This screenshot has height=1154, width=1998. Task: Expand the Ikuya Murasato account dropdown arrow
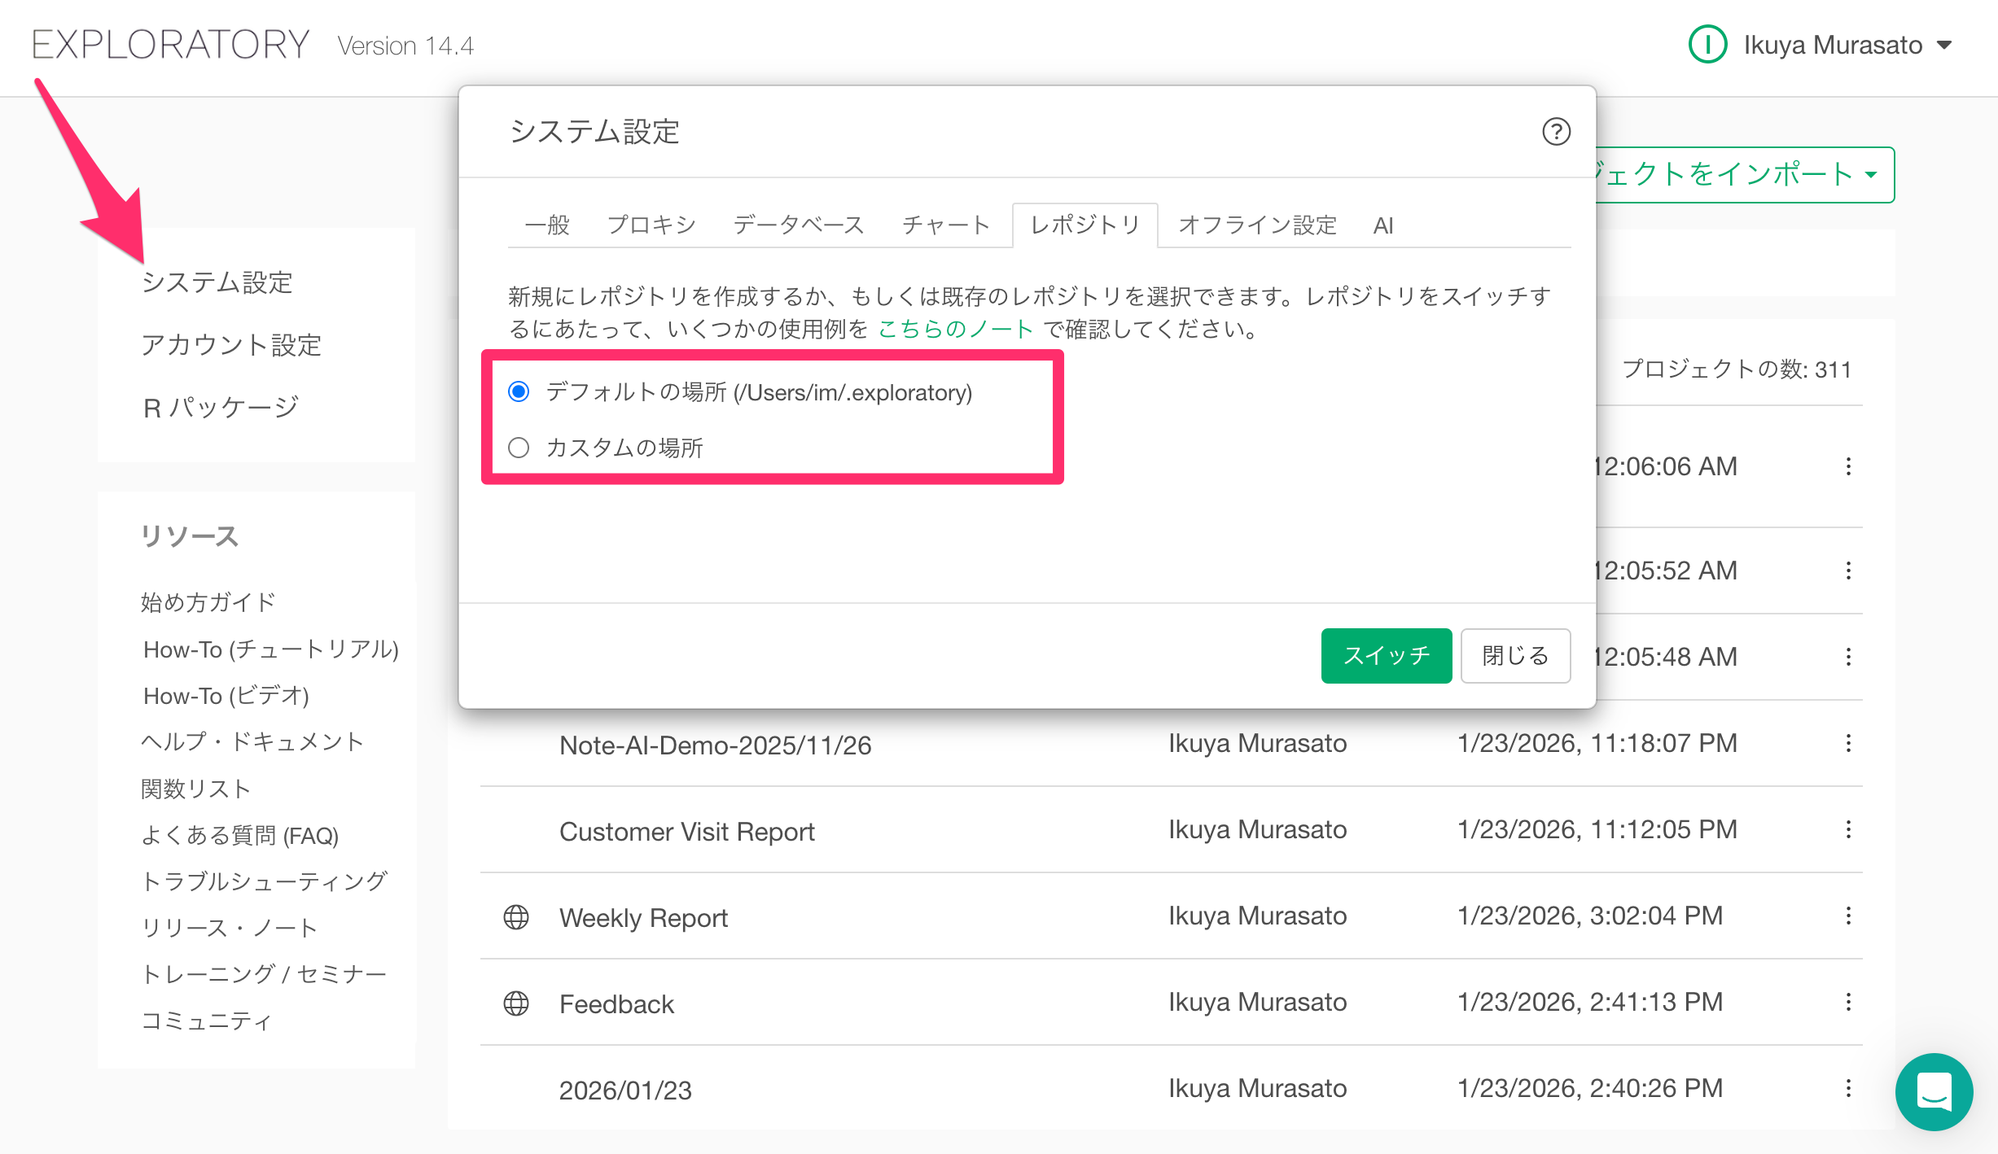(x=1945, y=45)
